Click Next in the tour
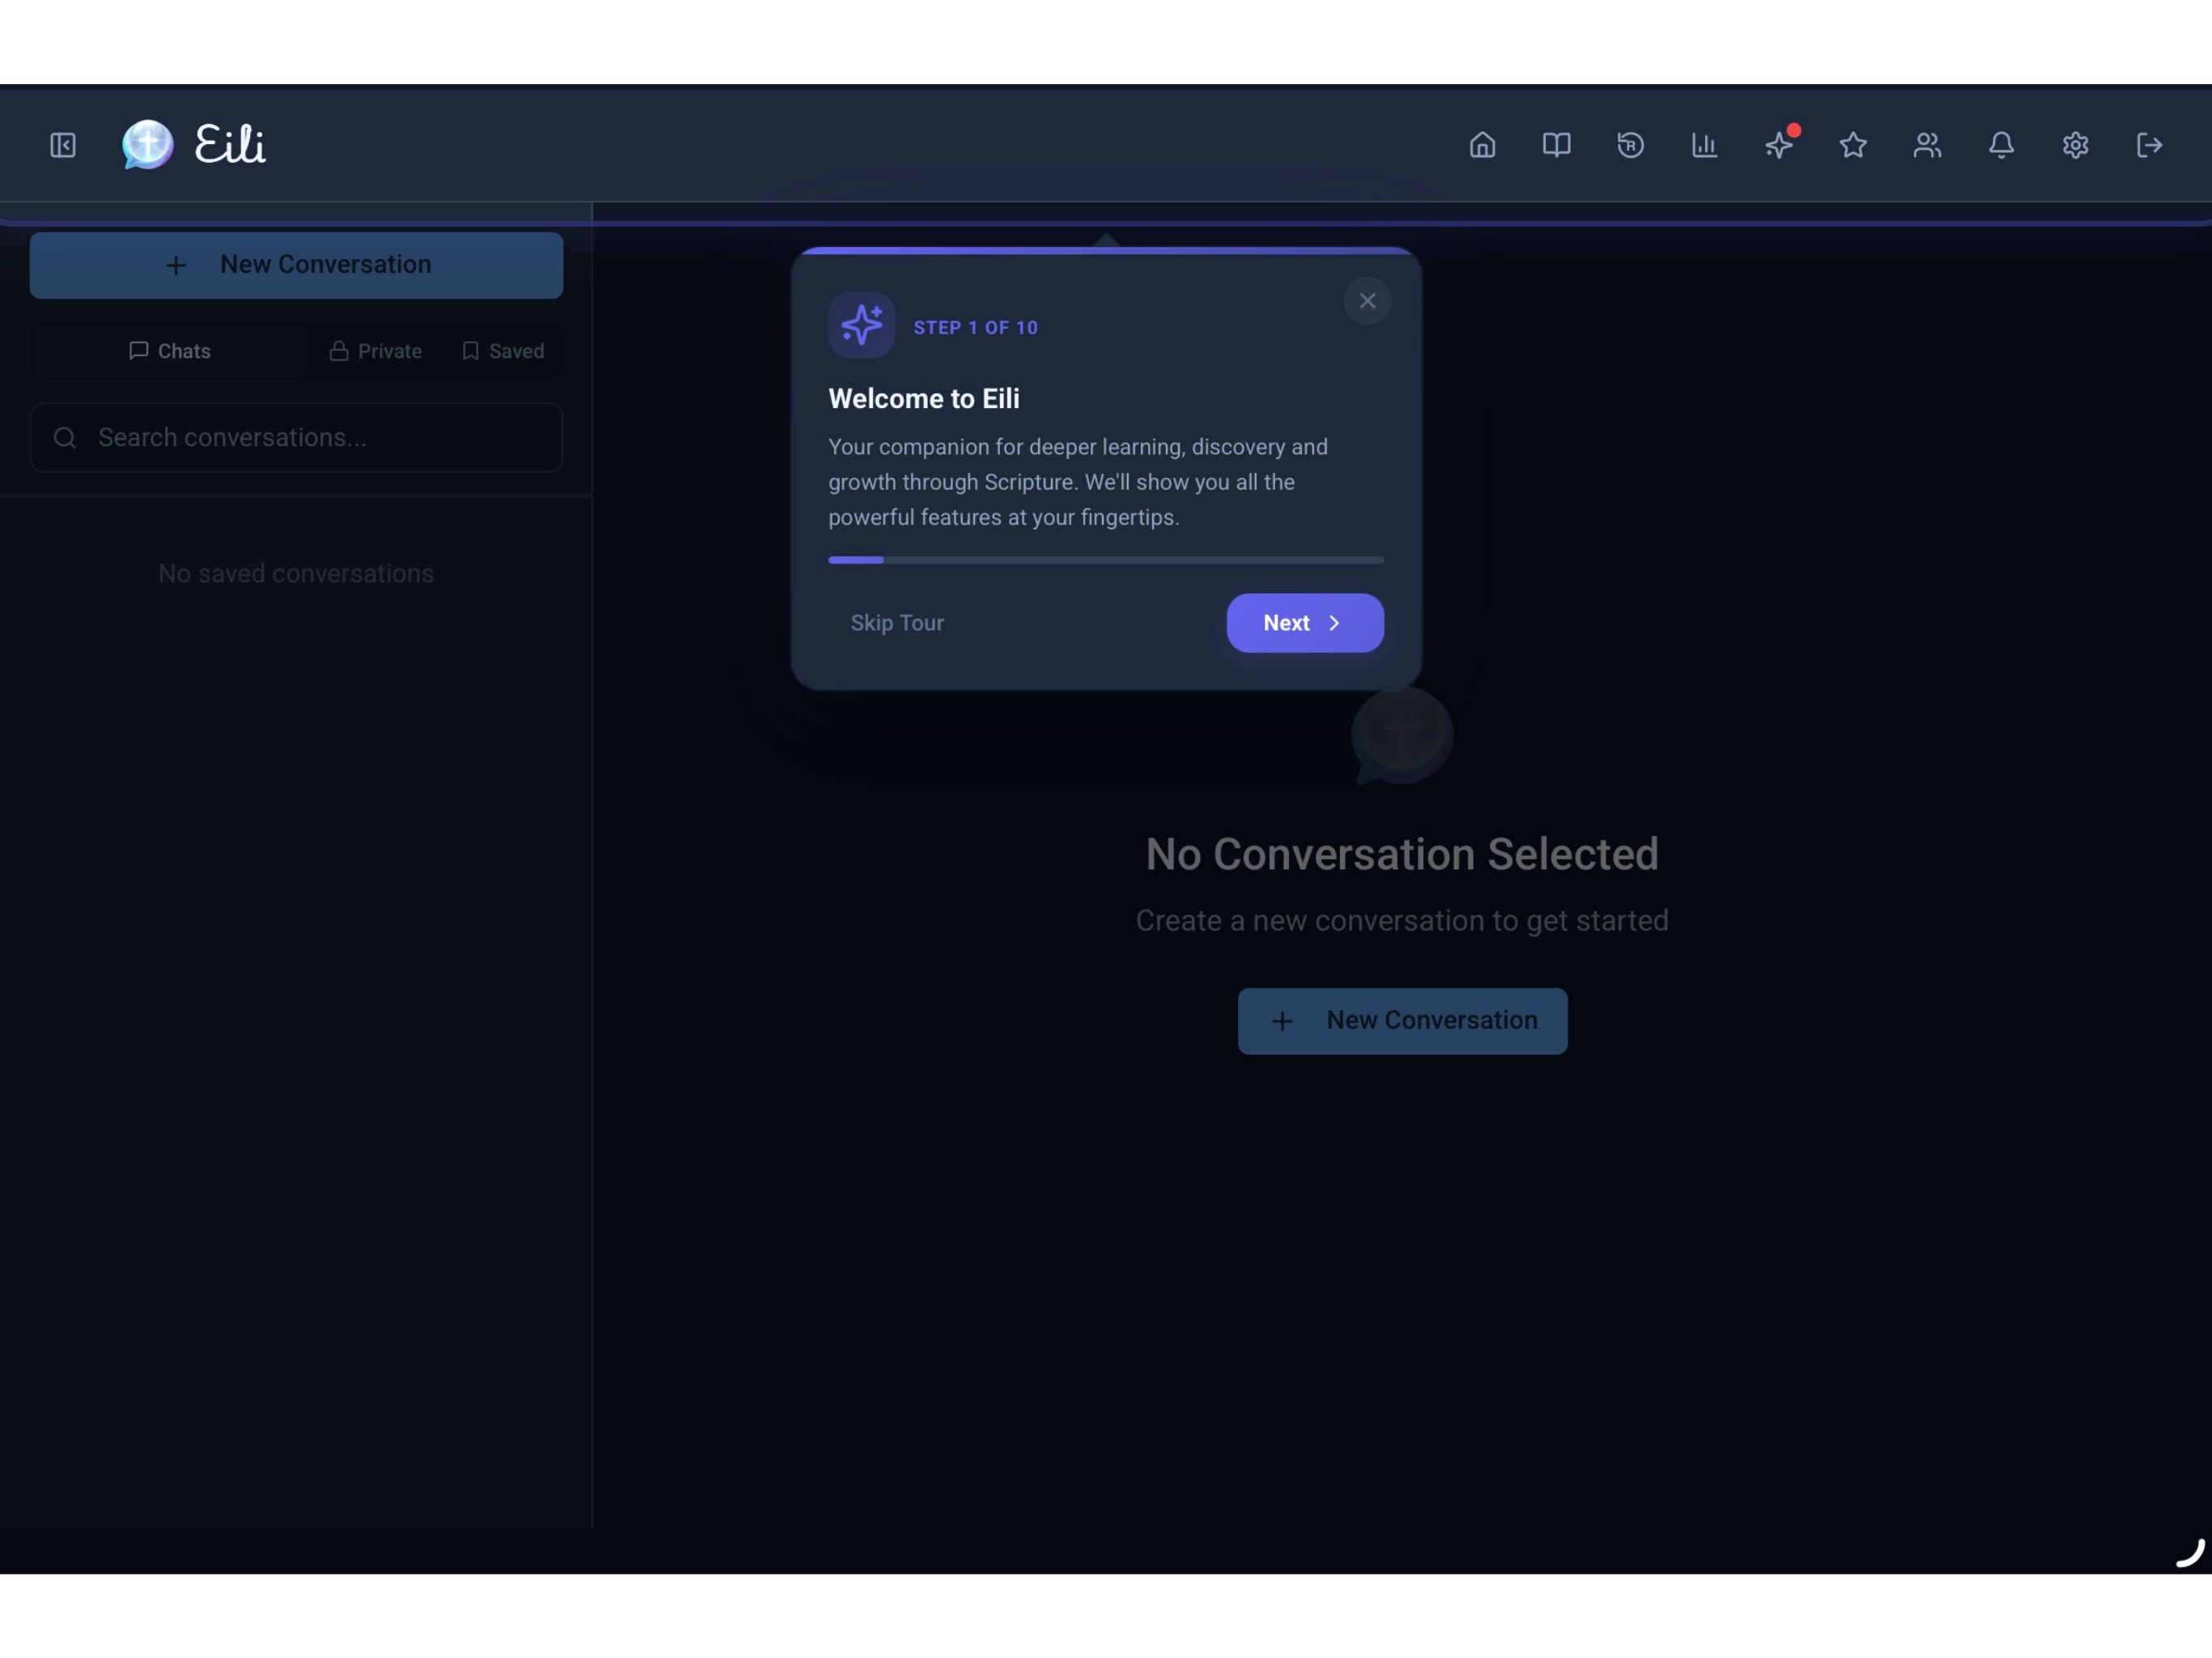The height and width of the screenshot is (1658, 2212). coord(1305,623)
